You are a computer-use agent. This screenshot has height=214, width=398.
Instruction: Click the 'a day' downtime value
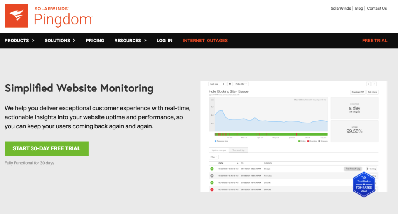point(354,108)
